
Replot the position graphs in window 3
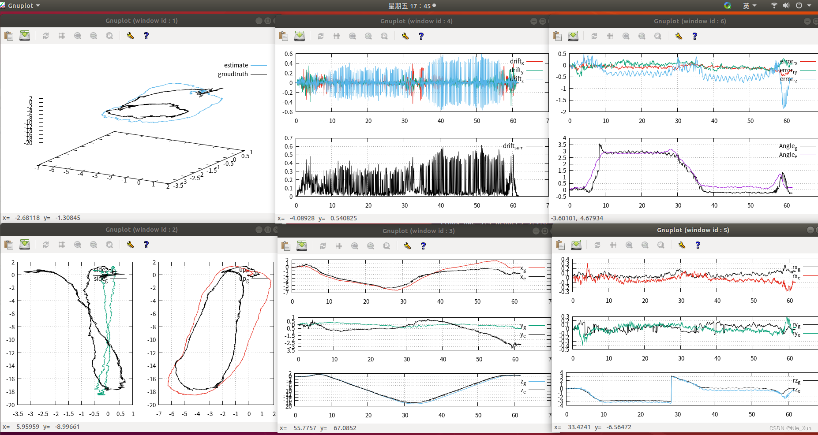point(323,246)
